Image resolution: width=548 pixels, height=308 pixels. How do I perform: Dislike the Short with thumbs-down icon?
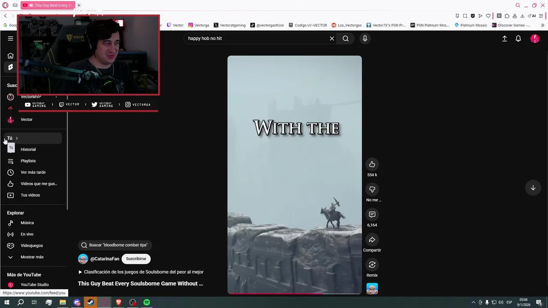coord(372,190)
